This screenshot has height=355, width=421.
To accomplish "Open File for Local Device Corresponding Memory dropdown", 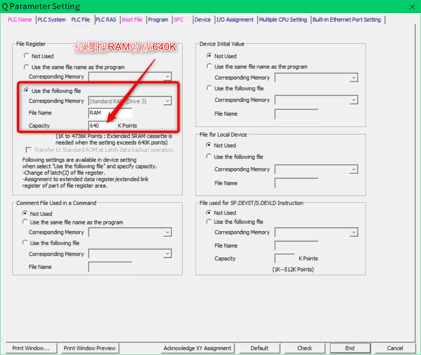I will 354,170.
